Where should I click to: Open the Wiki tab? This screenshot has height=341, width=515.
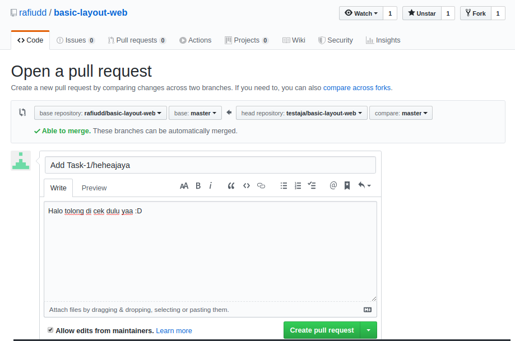click(294, 40)
